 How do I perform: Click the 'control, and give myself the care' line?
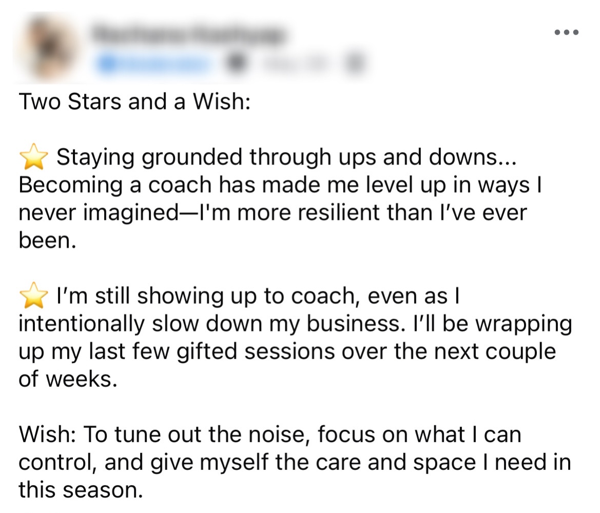(x=295, y=463)
